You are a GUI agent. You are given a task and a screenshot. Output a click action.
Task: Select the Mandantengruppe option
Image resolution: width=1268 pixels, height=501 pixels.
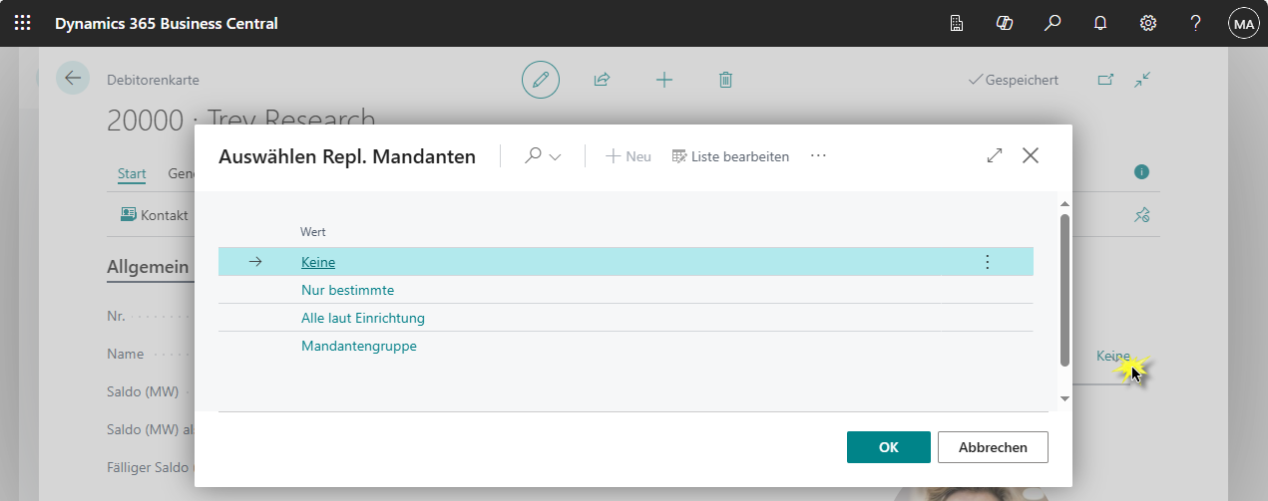(x=358, y=346)
